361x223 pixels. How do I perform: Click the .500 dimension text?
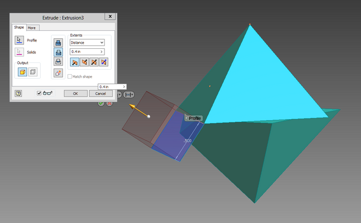(187, 141)
